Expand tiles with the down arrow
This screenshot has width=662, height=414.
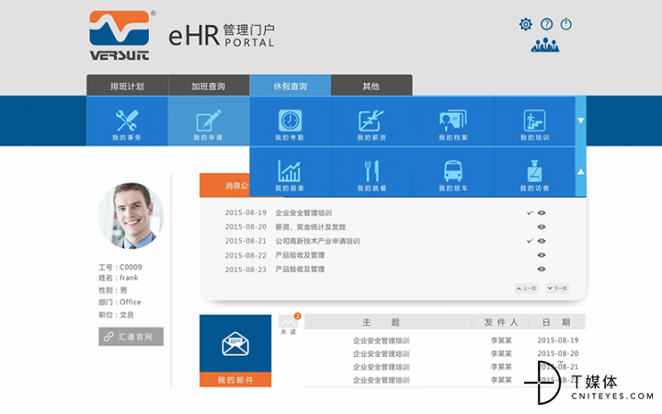tap(580, 121)
